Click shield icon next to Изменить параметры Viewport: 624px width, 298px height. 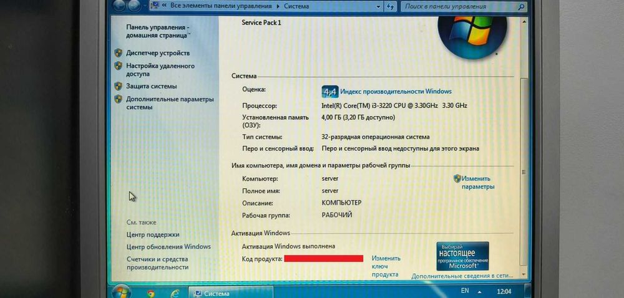tap(457, 178)
